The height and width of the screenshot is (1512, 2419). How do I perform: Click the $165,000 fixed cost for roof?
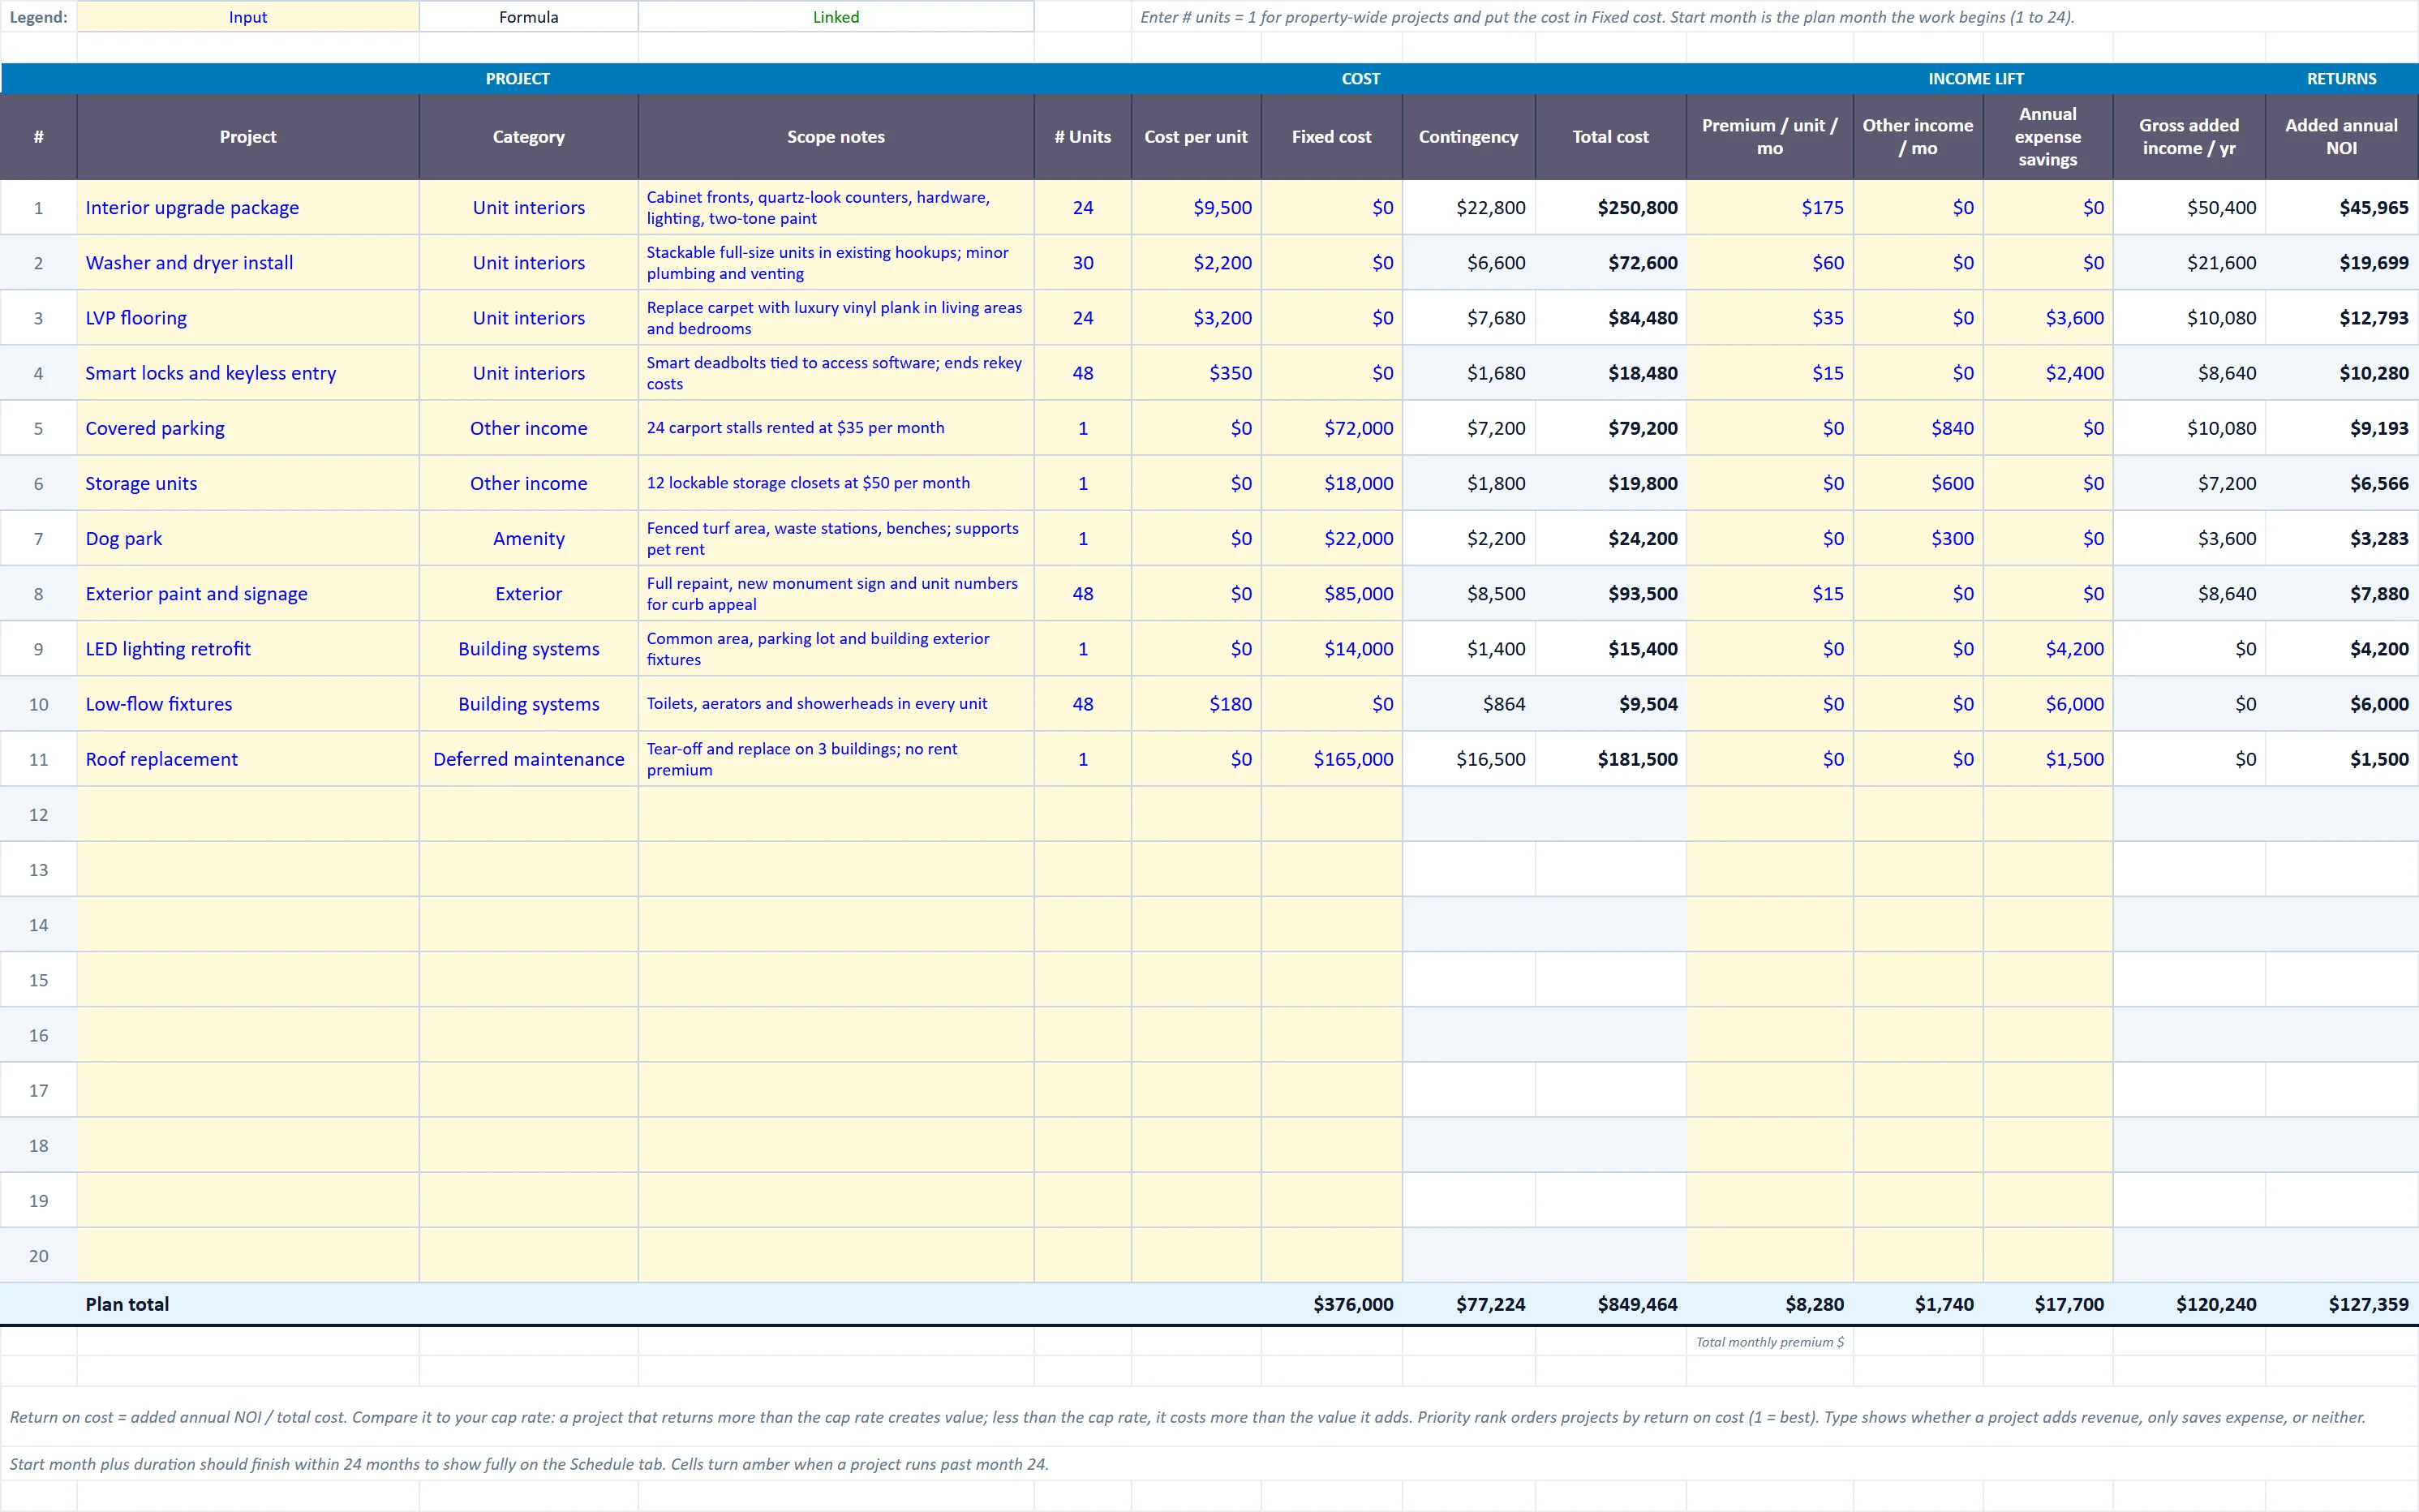pyautogui.click(x=1331, y=759)
